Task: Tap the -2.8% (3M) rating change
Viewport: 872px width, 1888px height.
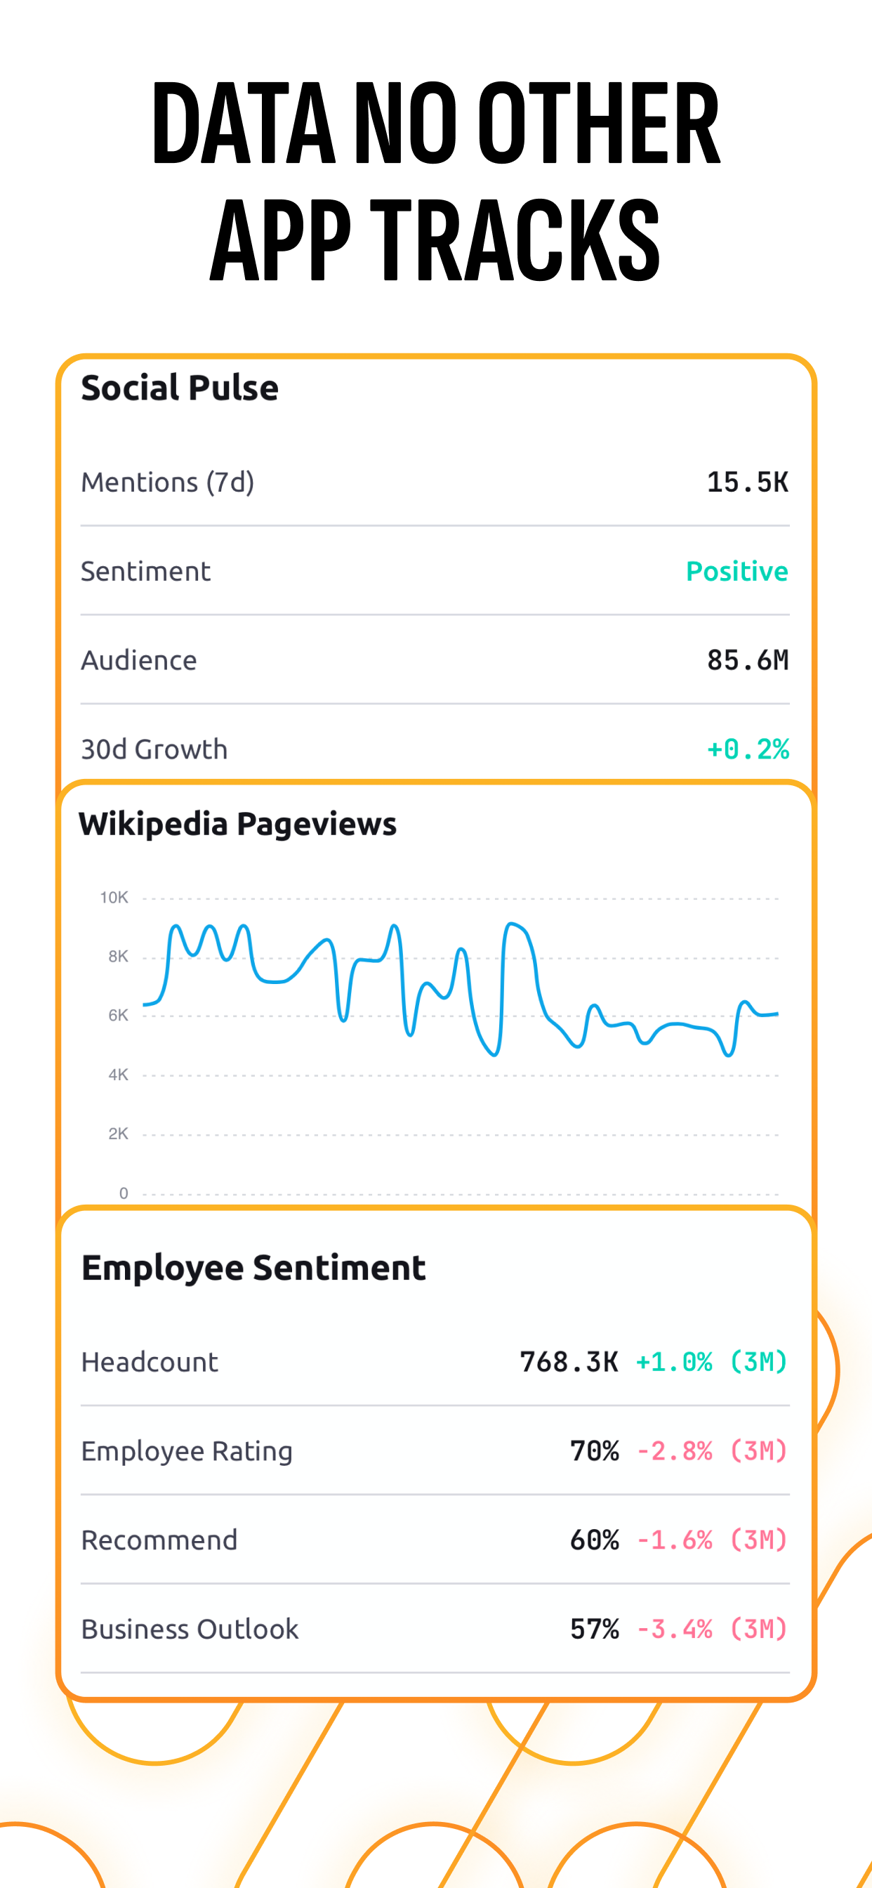Action: pos(711,1451)
